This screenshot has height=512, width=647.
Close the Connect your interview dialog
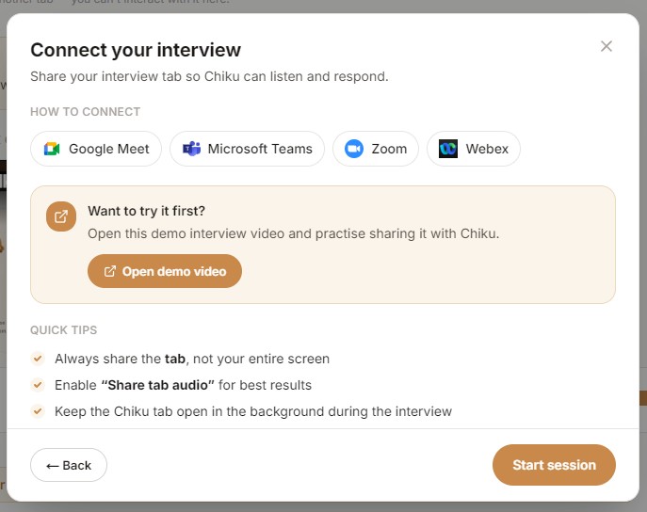coord(607,46)
